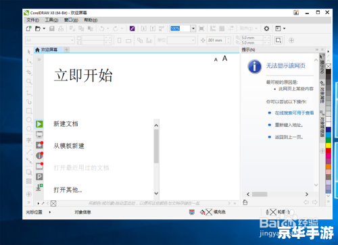This screenshot has height=245, width=338.
Task: Open the 帮助(H) menu
Action: (x=91, y=20)
